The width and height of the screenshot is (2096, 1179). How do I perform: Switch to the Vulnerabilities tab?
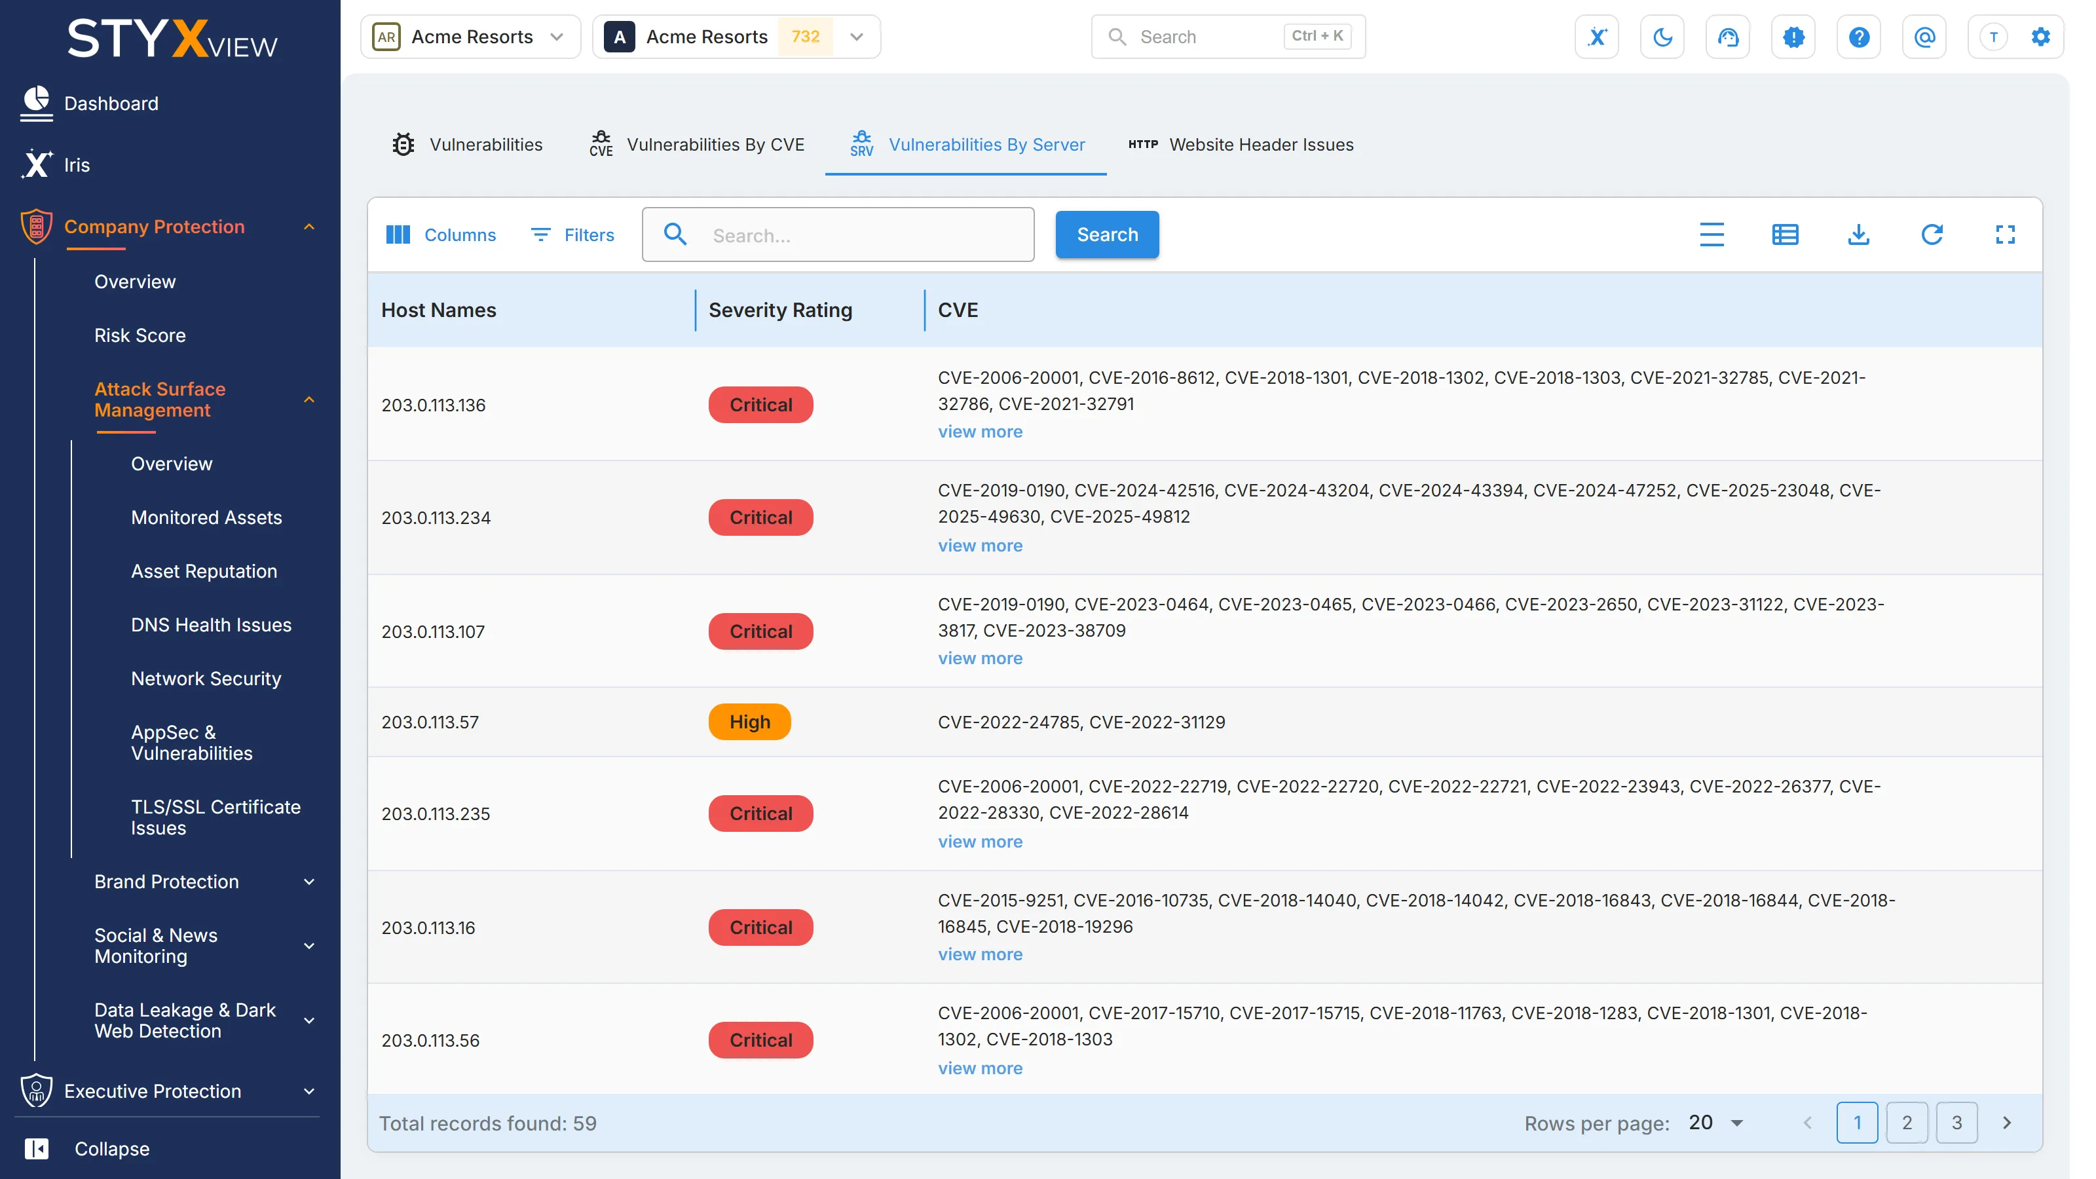(x=467, y=144)
